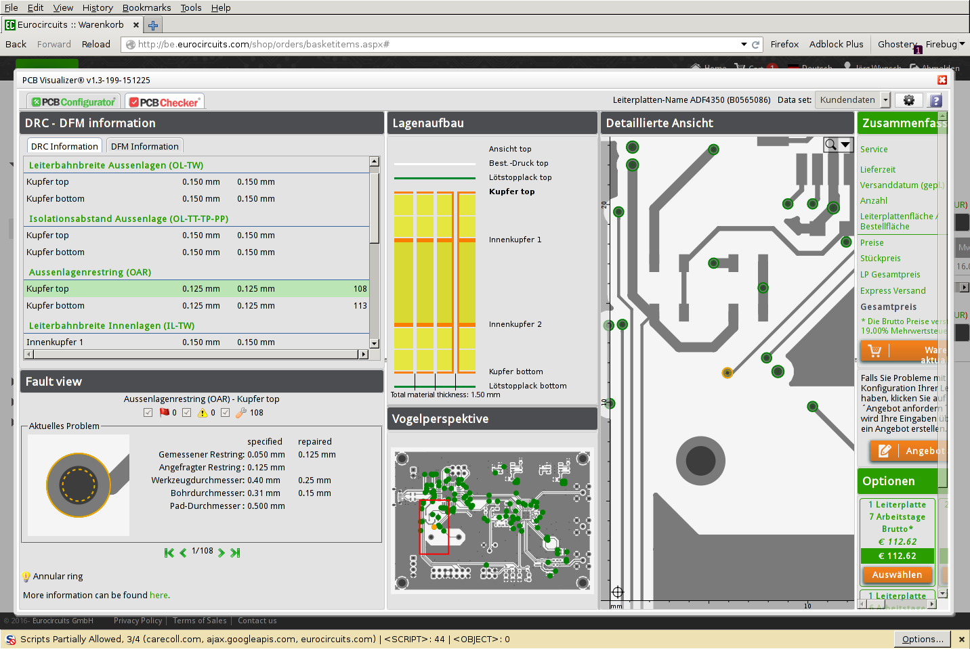The width and height of the screenshot is (970, 649).
Task: Expand the zoom options arrow in detail view
Action: (x=845, y=144)
